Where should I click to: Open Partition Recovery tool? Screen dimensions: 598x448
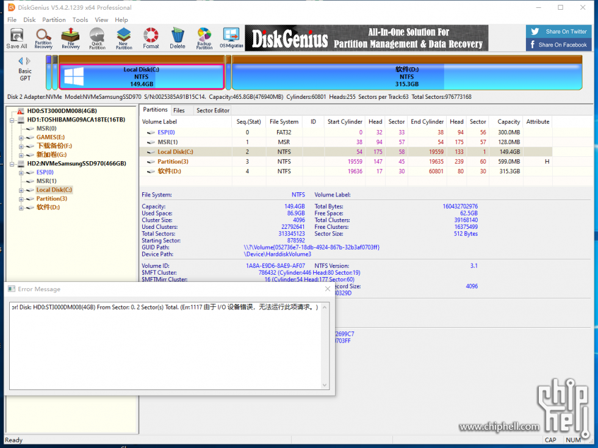point(43,38)
